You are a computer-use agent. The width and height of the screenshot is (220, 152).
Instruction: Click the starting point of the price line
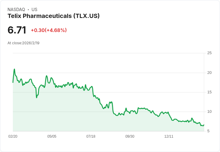(13, 83)
